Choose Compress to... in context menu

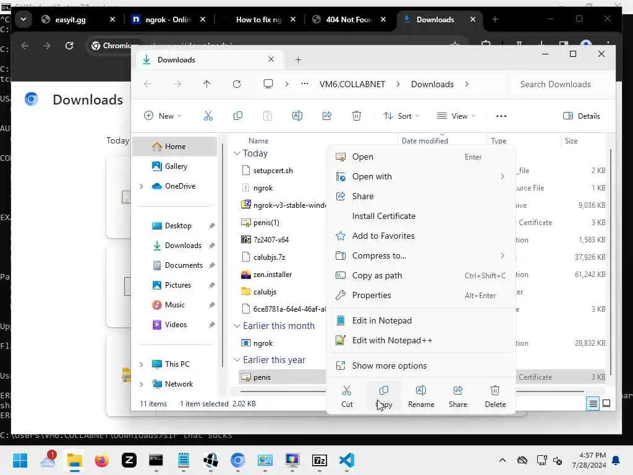(420, 255)
